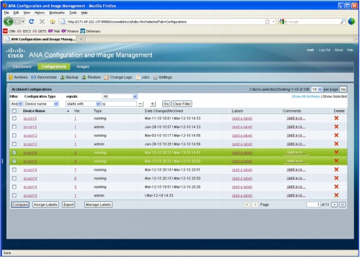The image size is (360, 258).
Task: Click the Show All Archives link
Action: pos(305,97)
